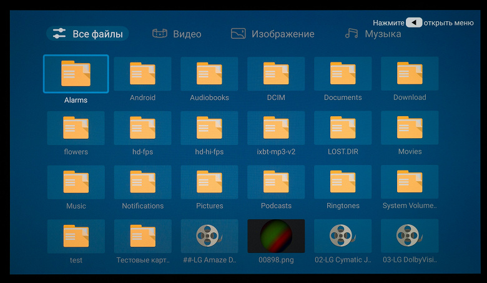Open the 00898.png image thumbnail
Screen dimensions: 487x283
[276, 236]
